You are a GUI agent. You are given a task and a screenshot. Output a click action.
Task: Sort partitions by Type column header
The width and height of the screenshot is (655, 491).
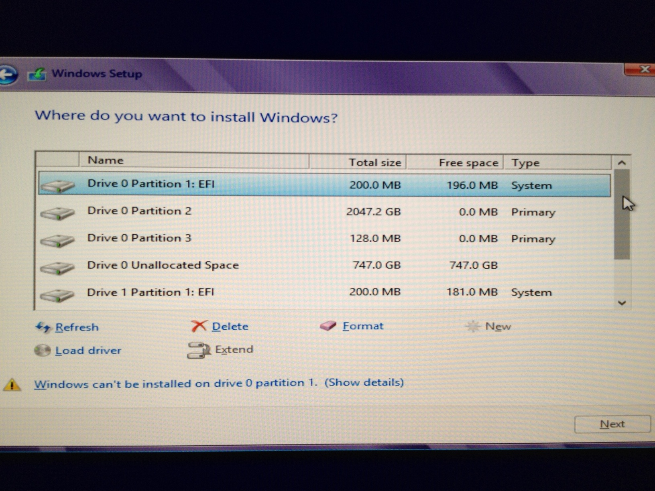(557, 163)
